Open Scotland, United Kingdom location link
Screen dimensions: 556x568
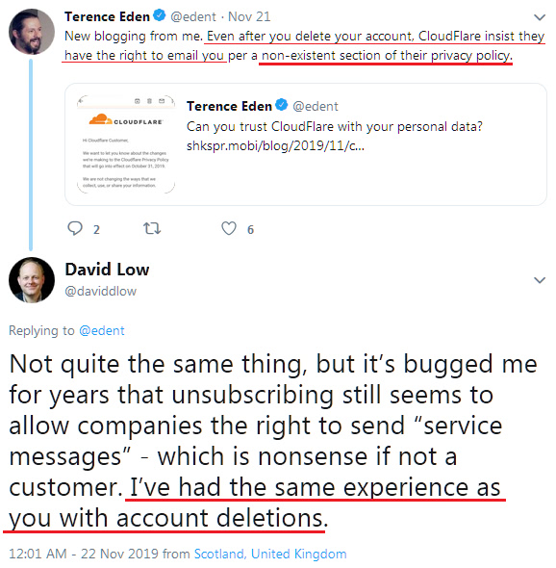click(270, 554)
